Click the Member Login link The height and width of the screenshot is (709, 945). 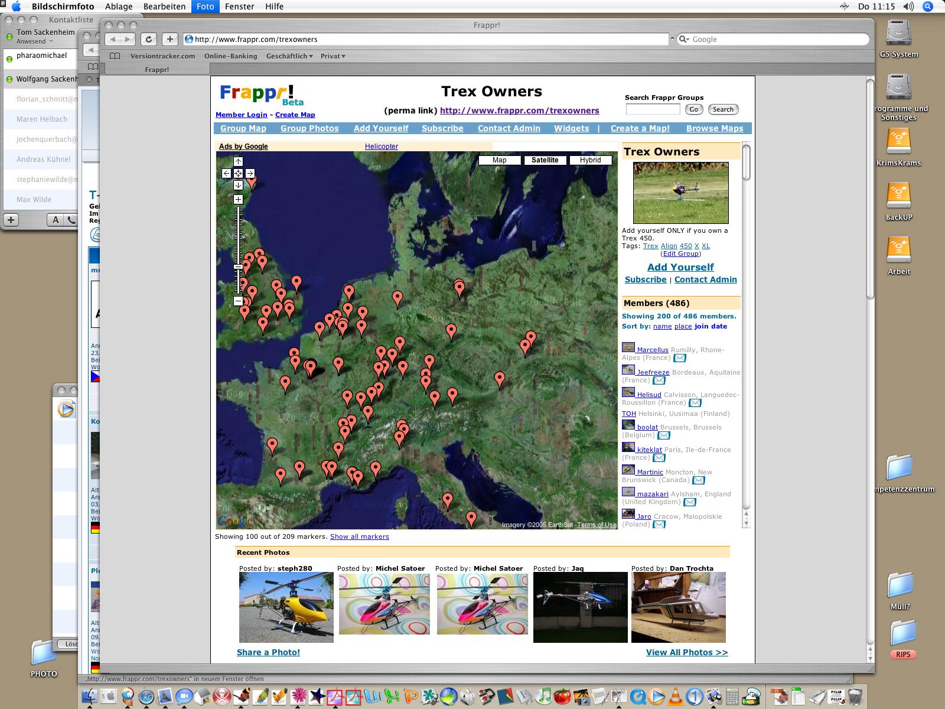pyautogui.click(x=241, y=115)
